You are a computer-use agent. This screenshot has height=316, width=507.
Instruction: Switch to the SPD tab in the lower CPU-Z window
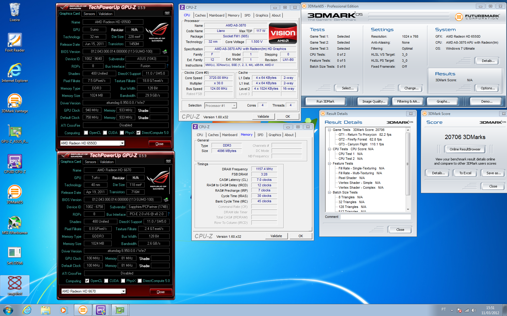260,135
